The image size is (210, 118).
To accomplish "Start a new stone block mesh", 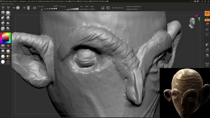I will 28,8.
